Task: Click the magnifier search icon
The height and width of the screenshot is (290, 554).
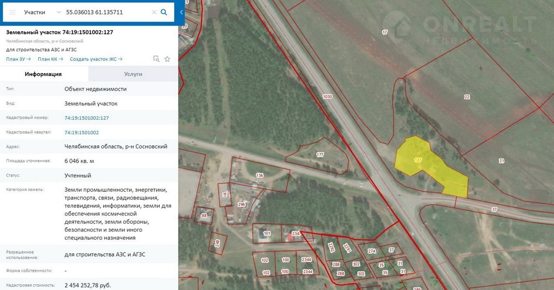Action: pyautogui.click(x=164, y=12)
